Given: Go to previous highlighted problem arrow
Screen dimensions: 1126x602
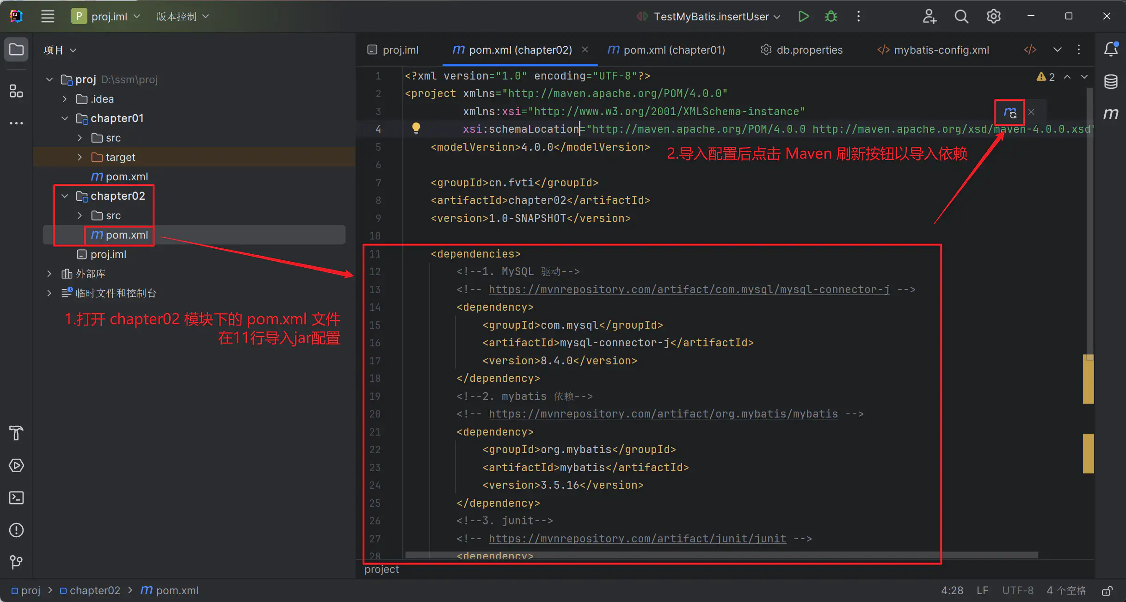Looking at the screenshot, I should (1067, 77).
